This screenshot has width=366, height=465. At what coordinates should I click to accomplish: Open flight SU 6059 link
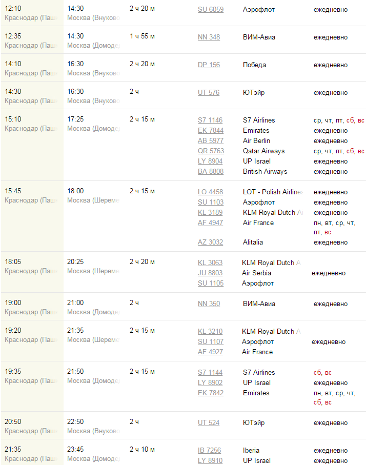pos(211,10)
